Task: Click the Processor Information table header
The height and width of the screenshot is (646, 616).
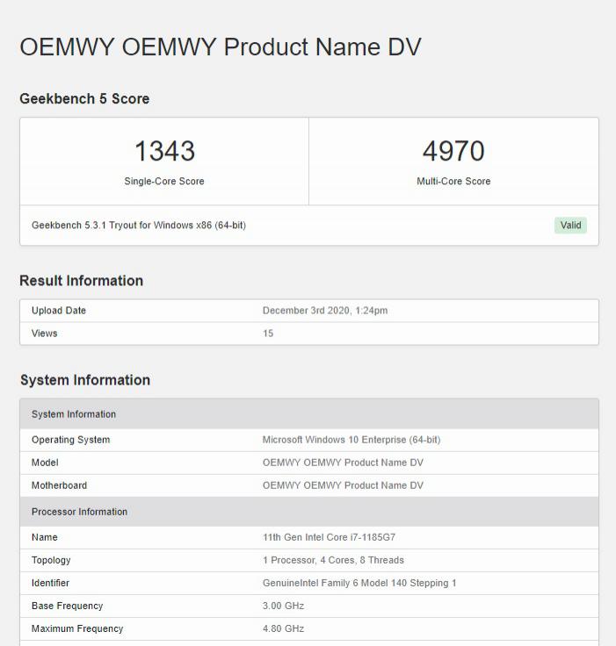Action: click(x=80, y=512)
